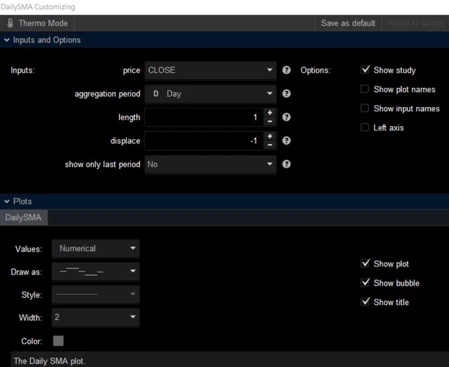The height and width of the screenshot is (367, 449).
Task: Decrease length value with minus stepper
Action: coord(270,121)
